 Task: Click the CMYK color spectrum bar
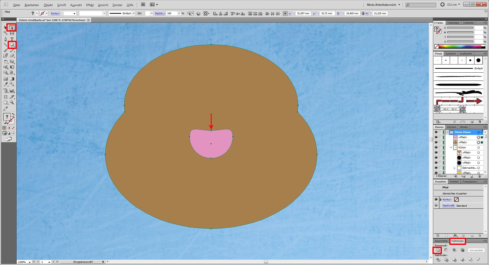click(x=460, y=47)
